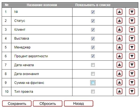Uncheck the Менеджер column checkbox
This screenshot has height=108, width=140.
(x=93, y=47)
